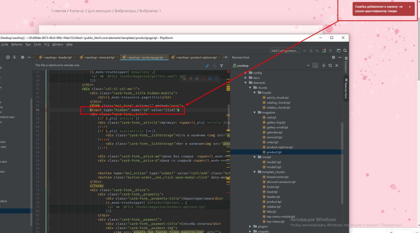The width and height of the screenshot is (420, 233).
Task: Hide the Remote Host panel via minus icon
Action: click(340, 57)
